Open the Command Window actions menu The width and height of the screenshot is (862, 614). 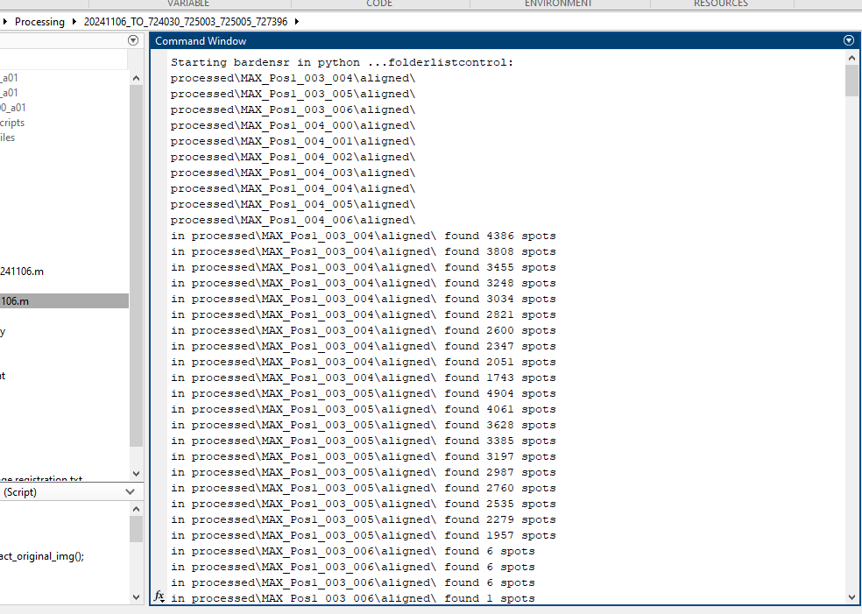pos(848,40)
